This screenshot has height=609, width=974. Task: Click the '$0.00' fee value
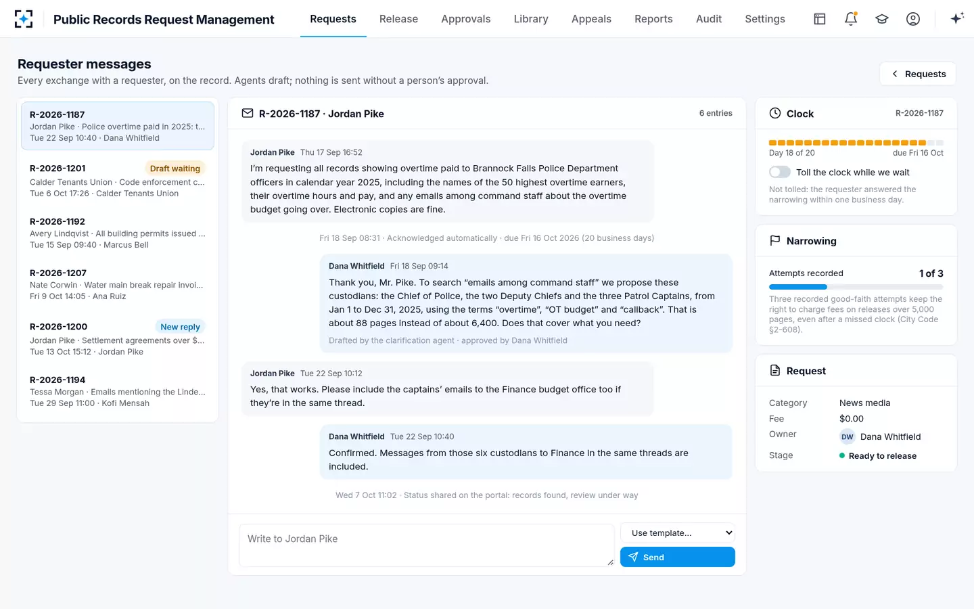[x=852, y=419]
